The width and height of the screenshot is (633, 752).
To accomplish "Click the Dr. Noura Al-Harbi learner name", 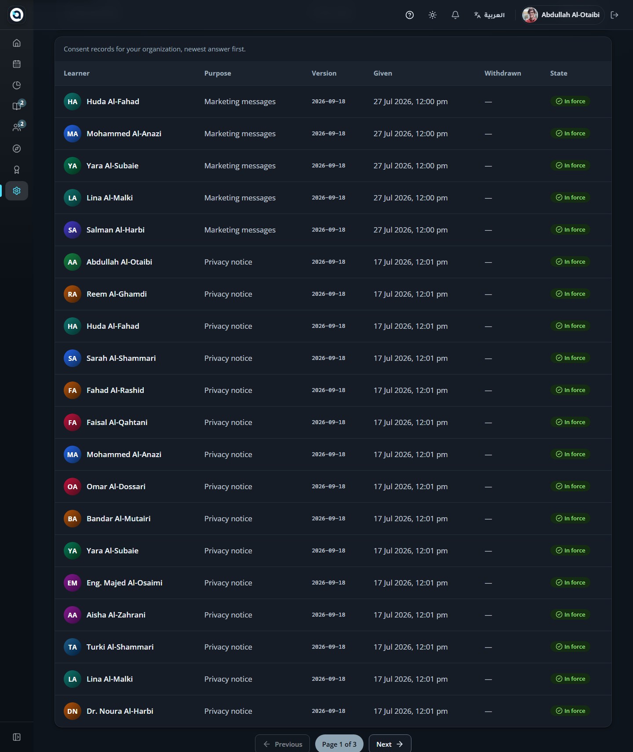I will click(x=120, y=711).
